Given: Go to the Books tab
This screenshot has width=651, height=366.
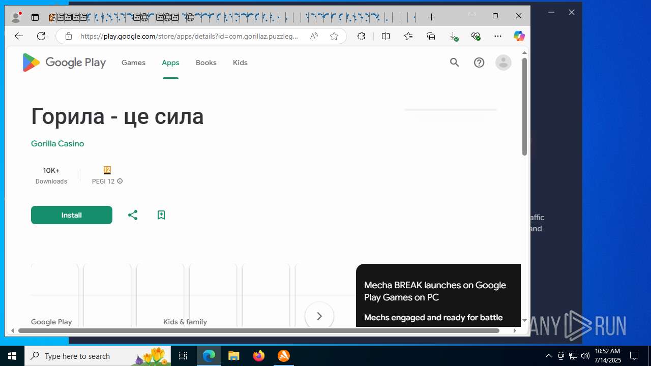Looking at the screenshot, I should [206, 63].
